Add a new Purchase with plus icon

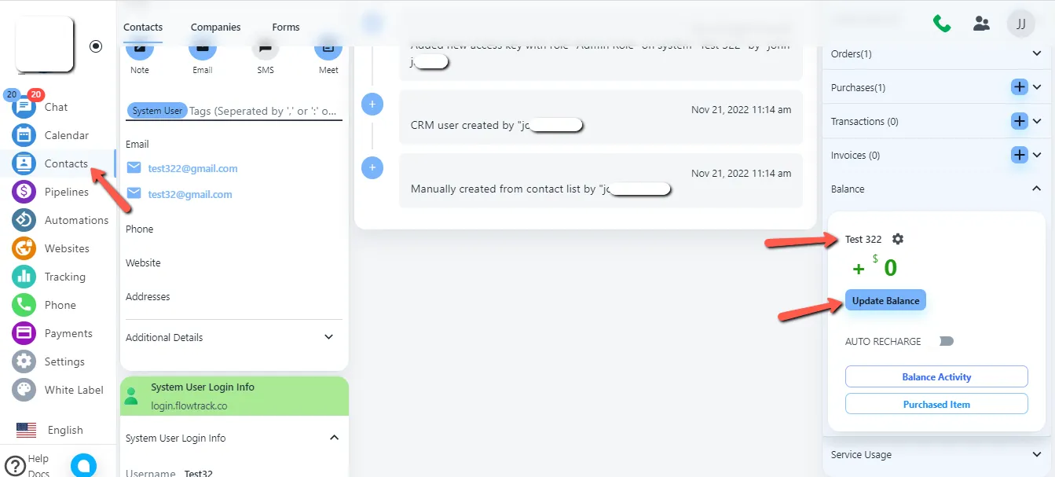1020,87
